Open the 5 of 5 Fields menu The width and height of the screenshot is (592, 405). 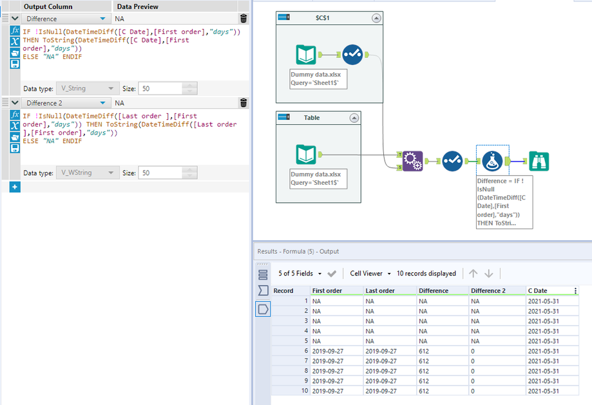click(300, 274)
